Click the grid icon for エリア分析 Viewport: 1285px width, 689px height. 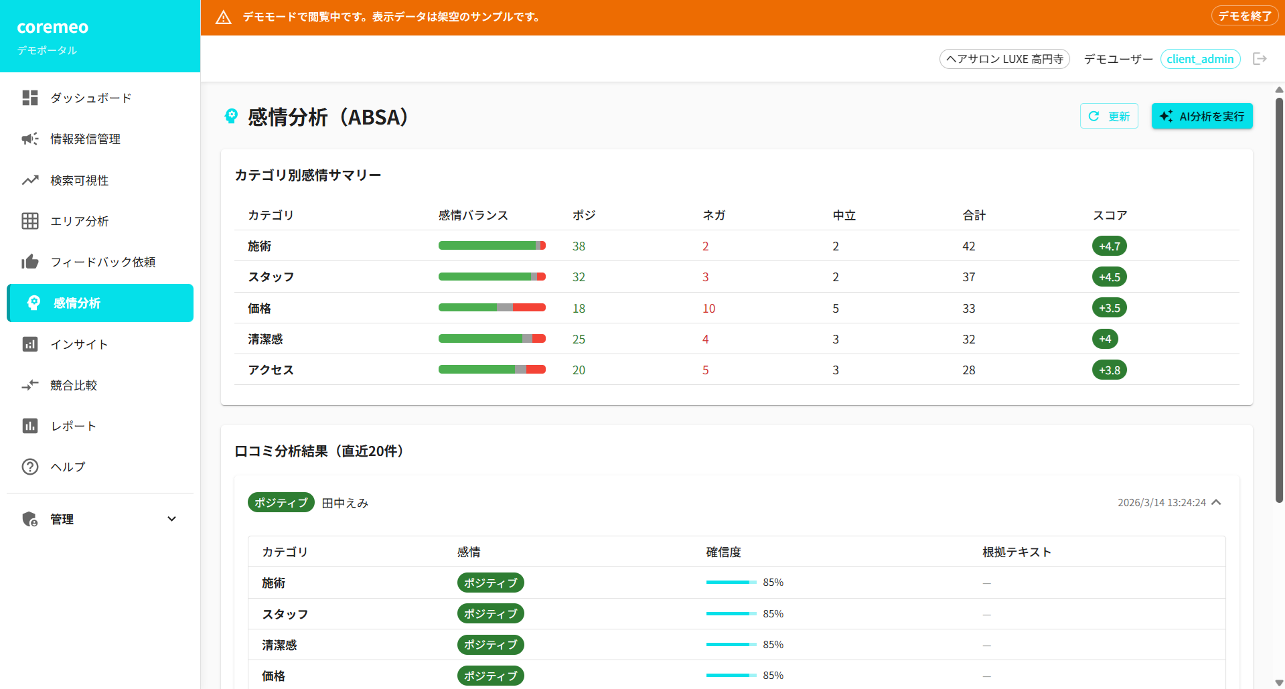[30, 221]
